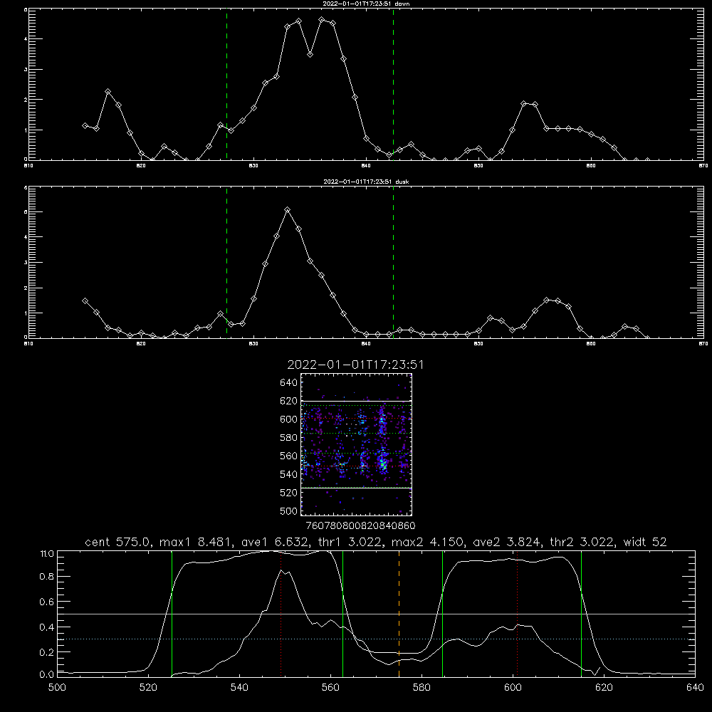
Task: Click bottom plot x-axis label 640
Action: (x=695, y=688)
